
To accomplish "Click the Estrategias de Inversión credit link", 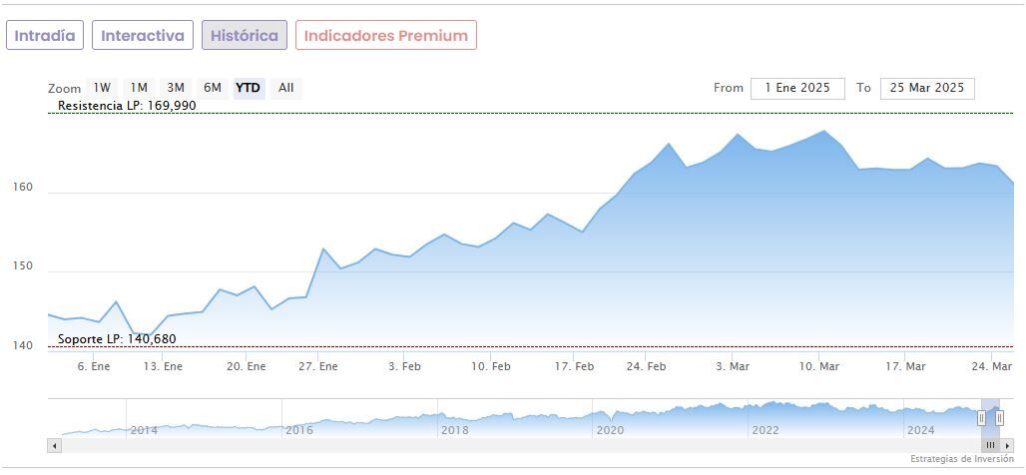I will click(961, 459).
